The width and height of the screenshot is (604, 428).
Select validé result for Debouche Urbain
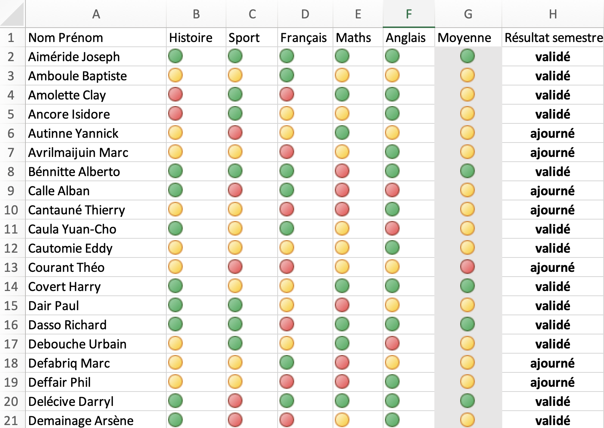(553, 344)
